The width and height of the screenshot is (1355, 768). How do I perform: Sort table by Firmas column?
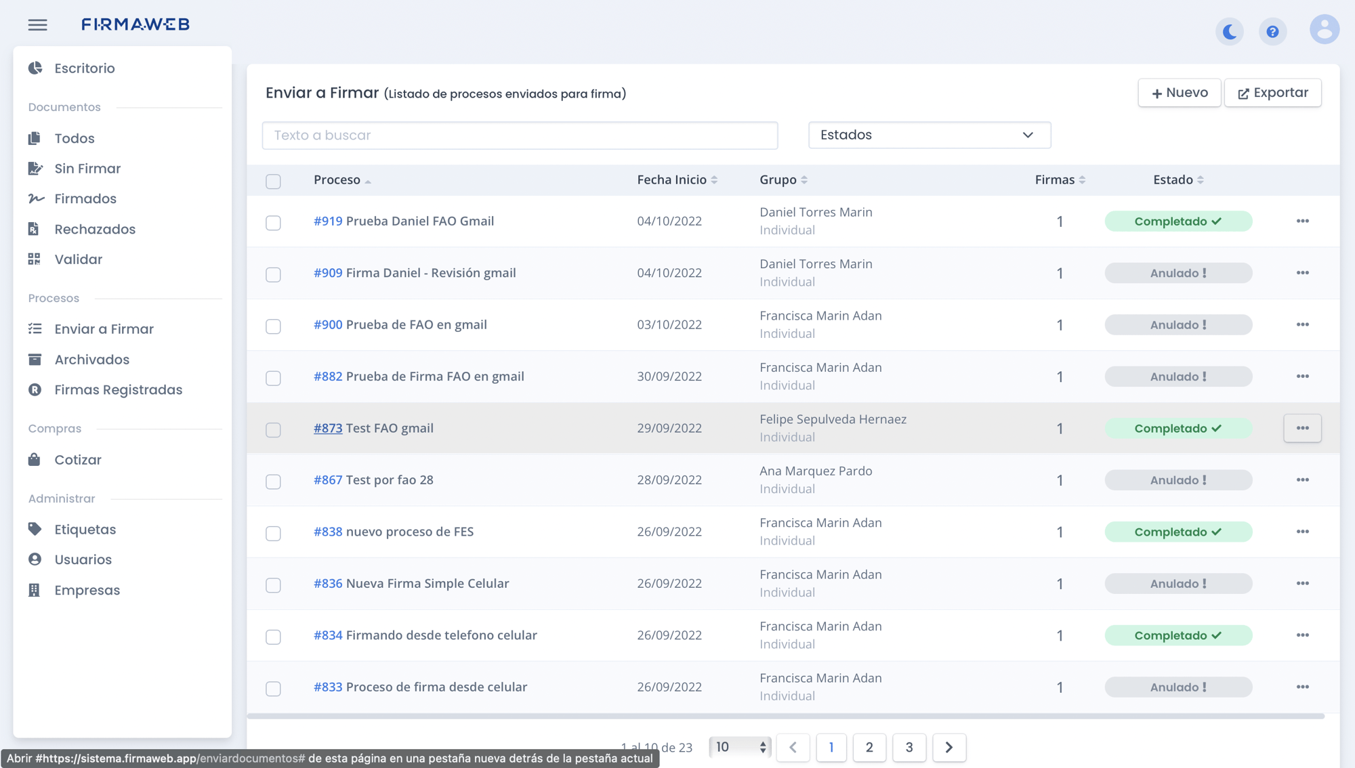pos(1060,179)
